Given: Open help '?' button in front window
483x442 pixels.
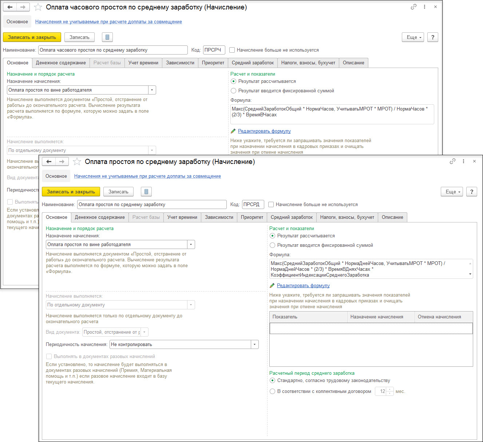Looking at the screenshot, I should click(472, 192).
